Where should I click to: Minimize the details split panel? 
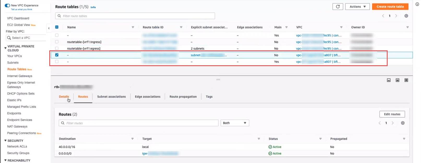point(389,80)
